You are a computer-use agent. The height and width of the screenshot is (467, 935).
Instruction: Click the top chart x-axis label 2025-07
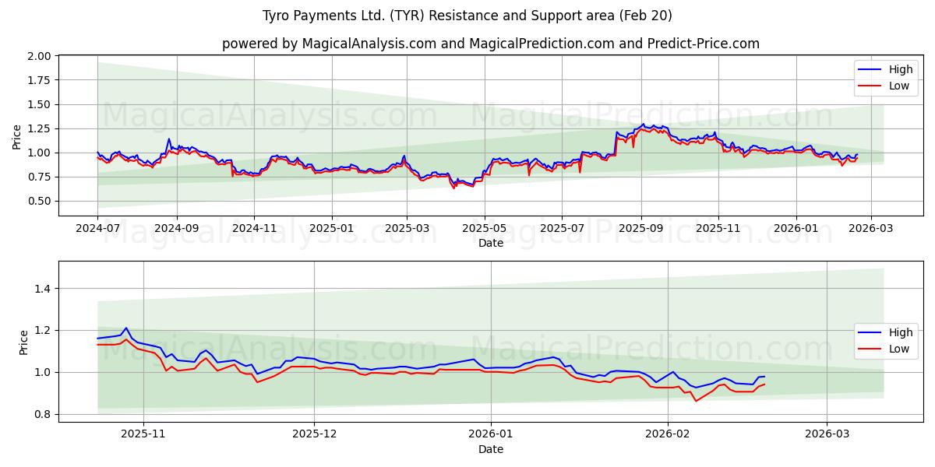tap(563, 230)
